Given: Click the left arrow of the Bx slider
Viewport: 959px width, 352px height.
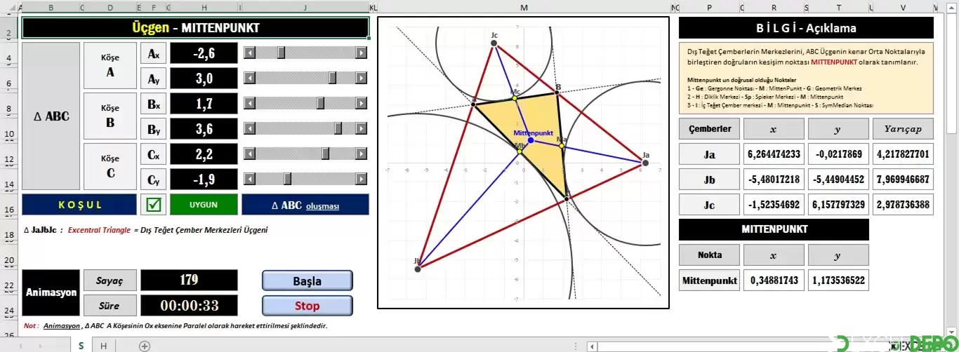Looking at the screenshot, I should 249,103.
